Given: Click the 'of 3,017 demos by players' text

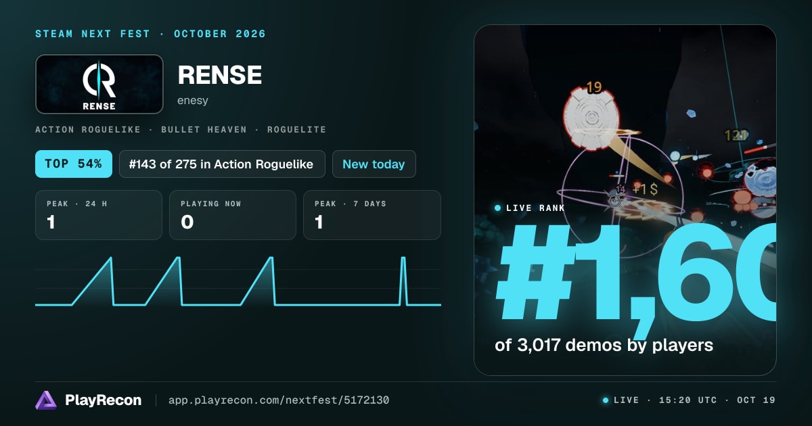Looking at the screenshot, I should pyautogui.click(x=604, y=345).
